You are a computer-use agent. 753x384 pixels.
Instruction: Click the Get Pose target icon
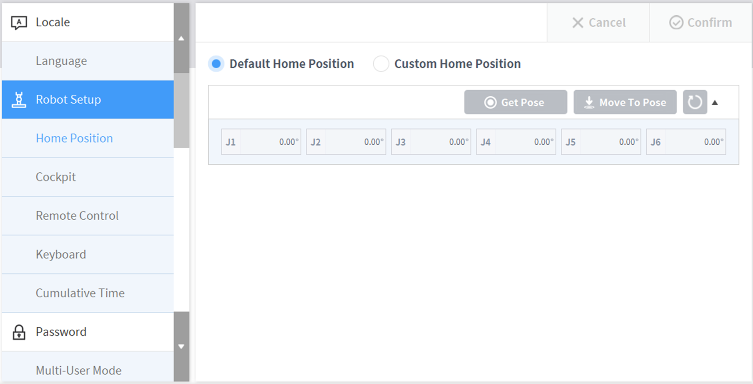[490, 102]
